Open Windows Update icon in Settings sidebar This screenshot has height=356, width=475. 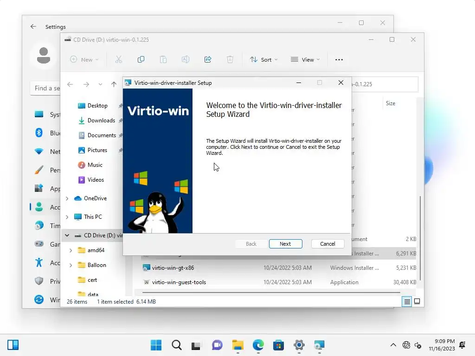click(x=39, y=299)
